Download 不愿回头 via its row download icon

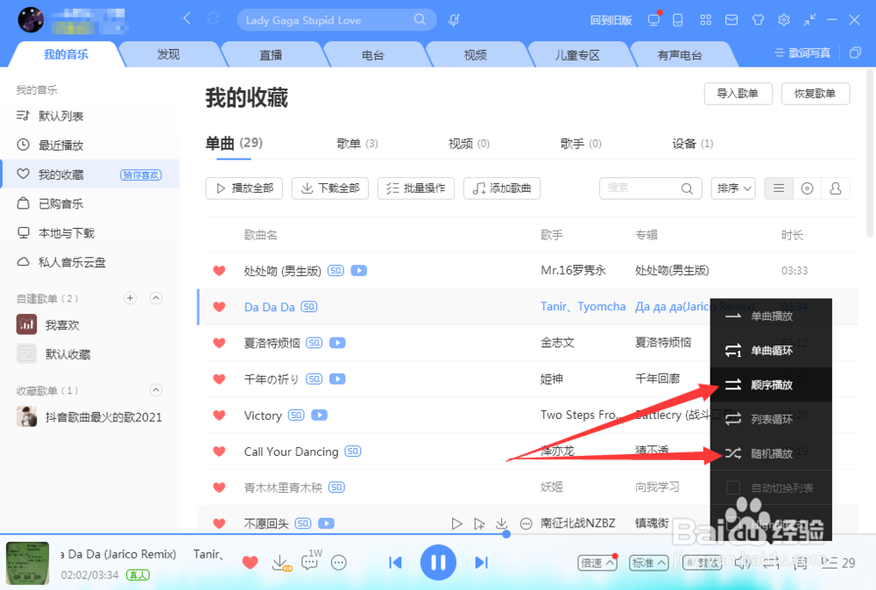(502, 523)
